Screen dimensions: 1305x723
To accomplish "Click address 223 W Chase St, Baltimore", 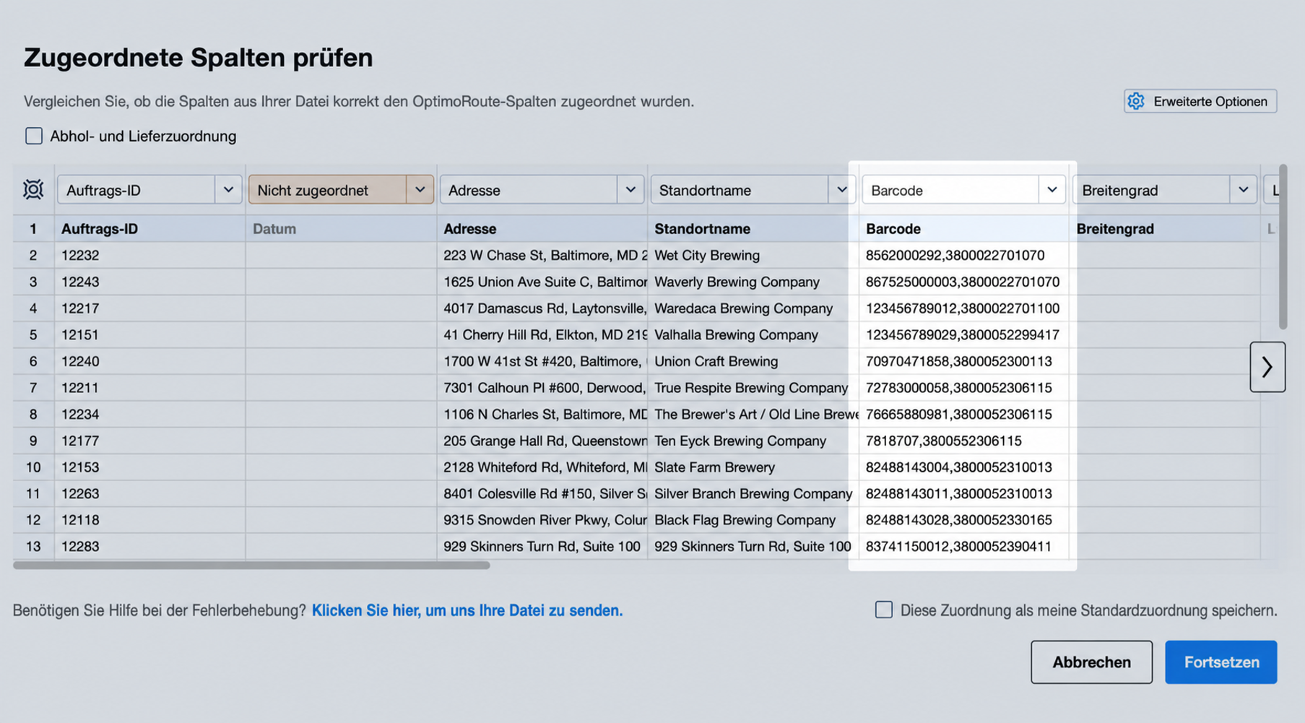I will [x=542, y=255].
